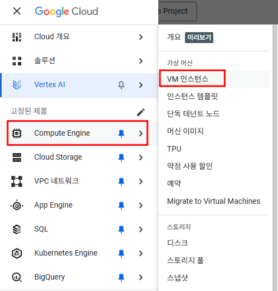Click the App Engine icon
Viewport: 278px width, 291px height.
pyautogui.click(x=17, y=205)
